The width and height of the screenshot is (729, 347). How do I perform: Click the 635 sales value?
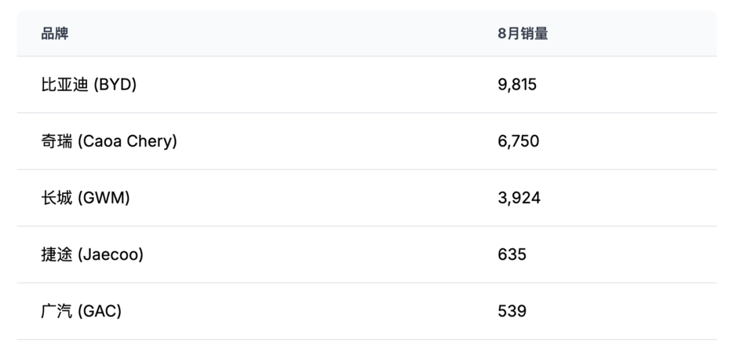click(512, 255)
